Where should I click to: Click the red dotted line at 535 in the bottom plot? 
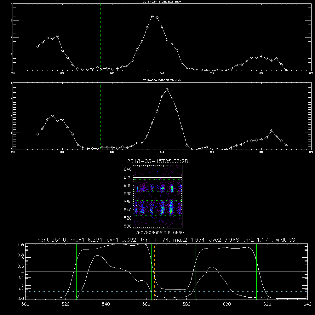coord(96,271)
